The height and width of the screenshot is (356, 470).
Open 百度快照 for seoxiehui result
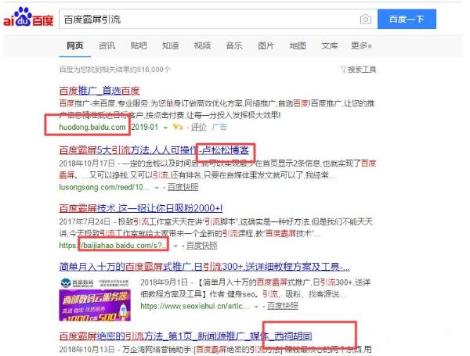(x=282, y=306)
